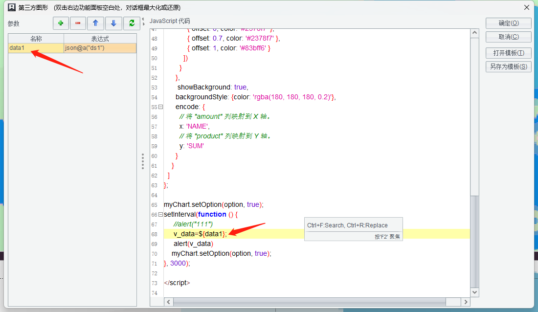
Task: Click vertical scrollbar down arrow in code editor
Action: click(474, 291)
